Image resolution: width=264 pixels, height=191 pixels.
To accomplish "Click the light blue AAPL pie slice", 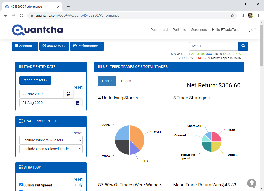I will (x=123, y=134).
